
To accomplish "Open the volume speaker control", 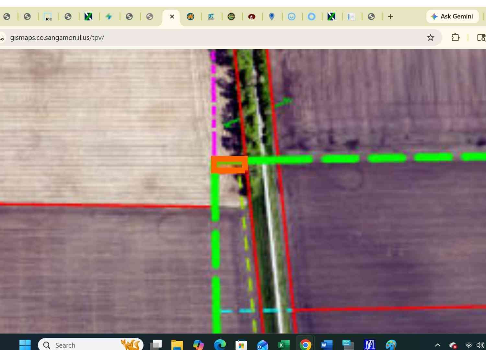I will (480, 345).
